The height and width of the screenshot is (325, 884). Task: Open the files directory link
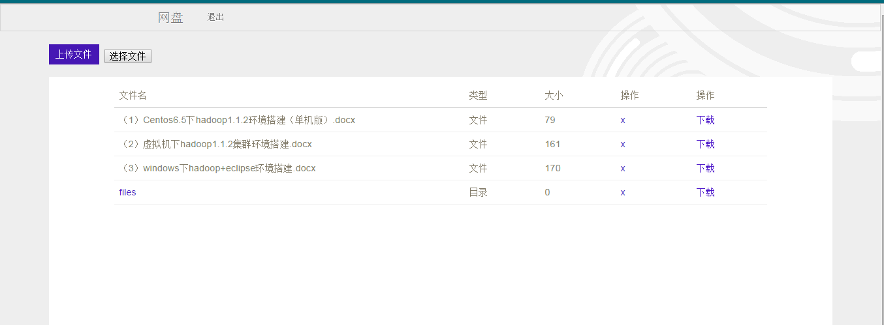127,192
